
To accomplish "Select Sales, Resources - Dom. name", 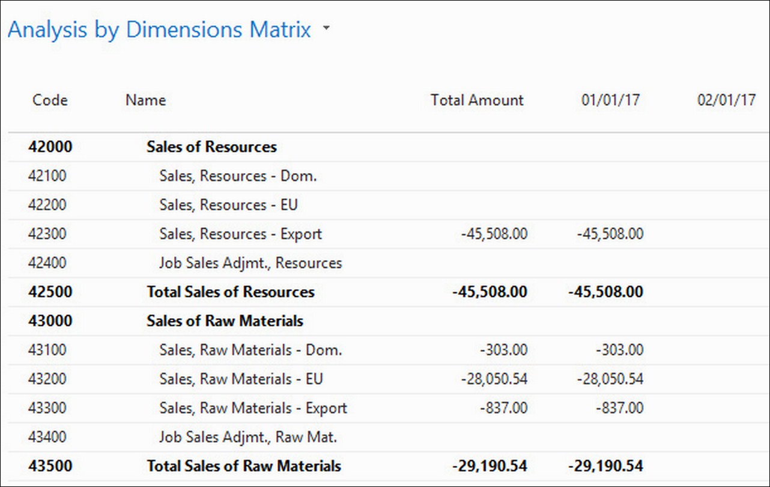I will click(x=238, y=176).
